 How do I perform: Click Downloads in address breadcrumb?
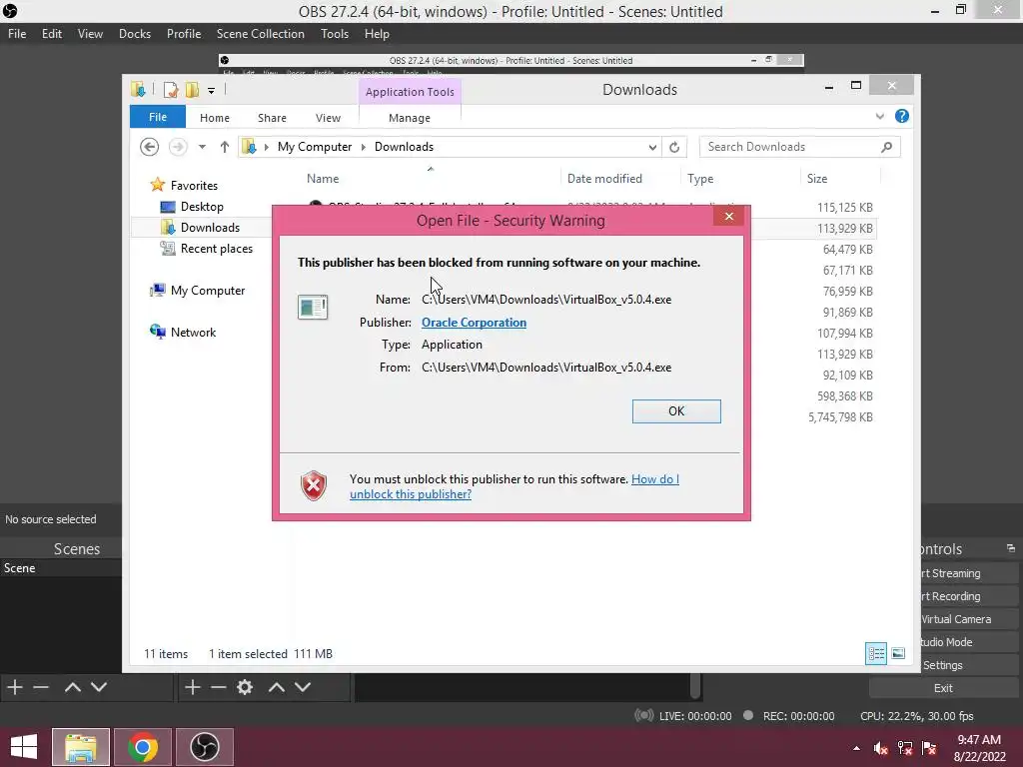tap(404, 147)
